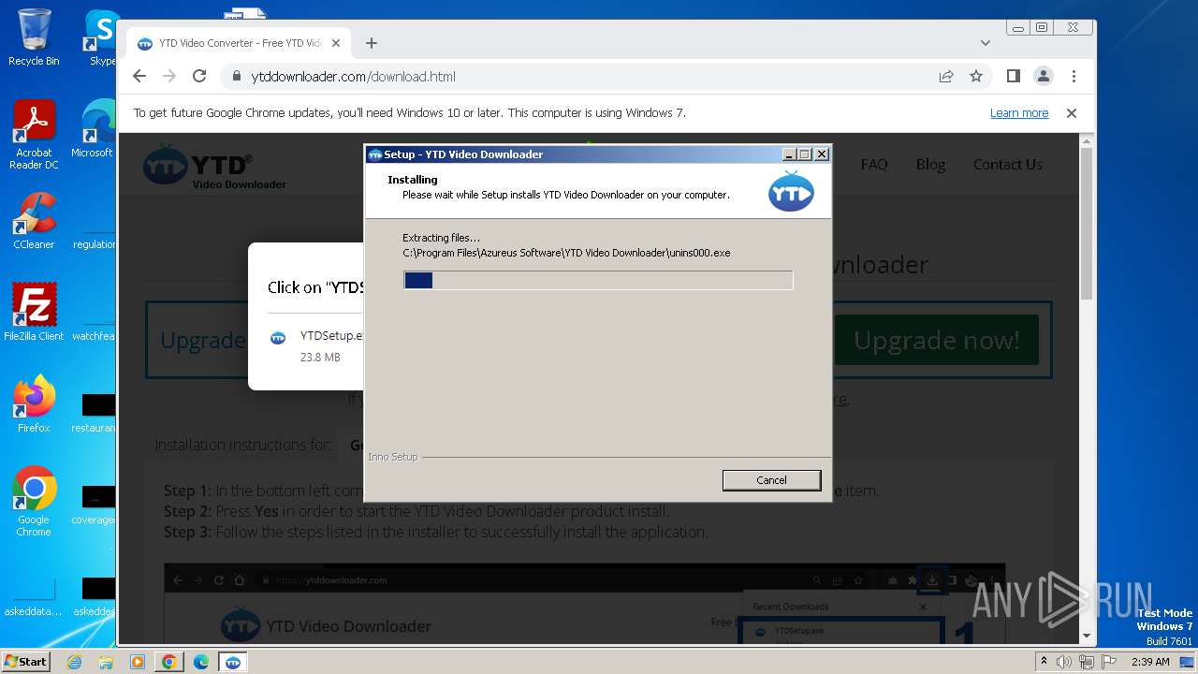Open the Windows Start menu
Screen dimensions: 1198x674
[26, 661]
